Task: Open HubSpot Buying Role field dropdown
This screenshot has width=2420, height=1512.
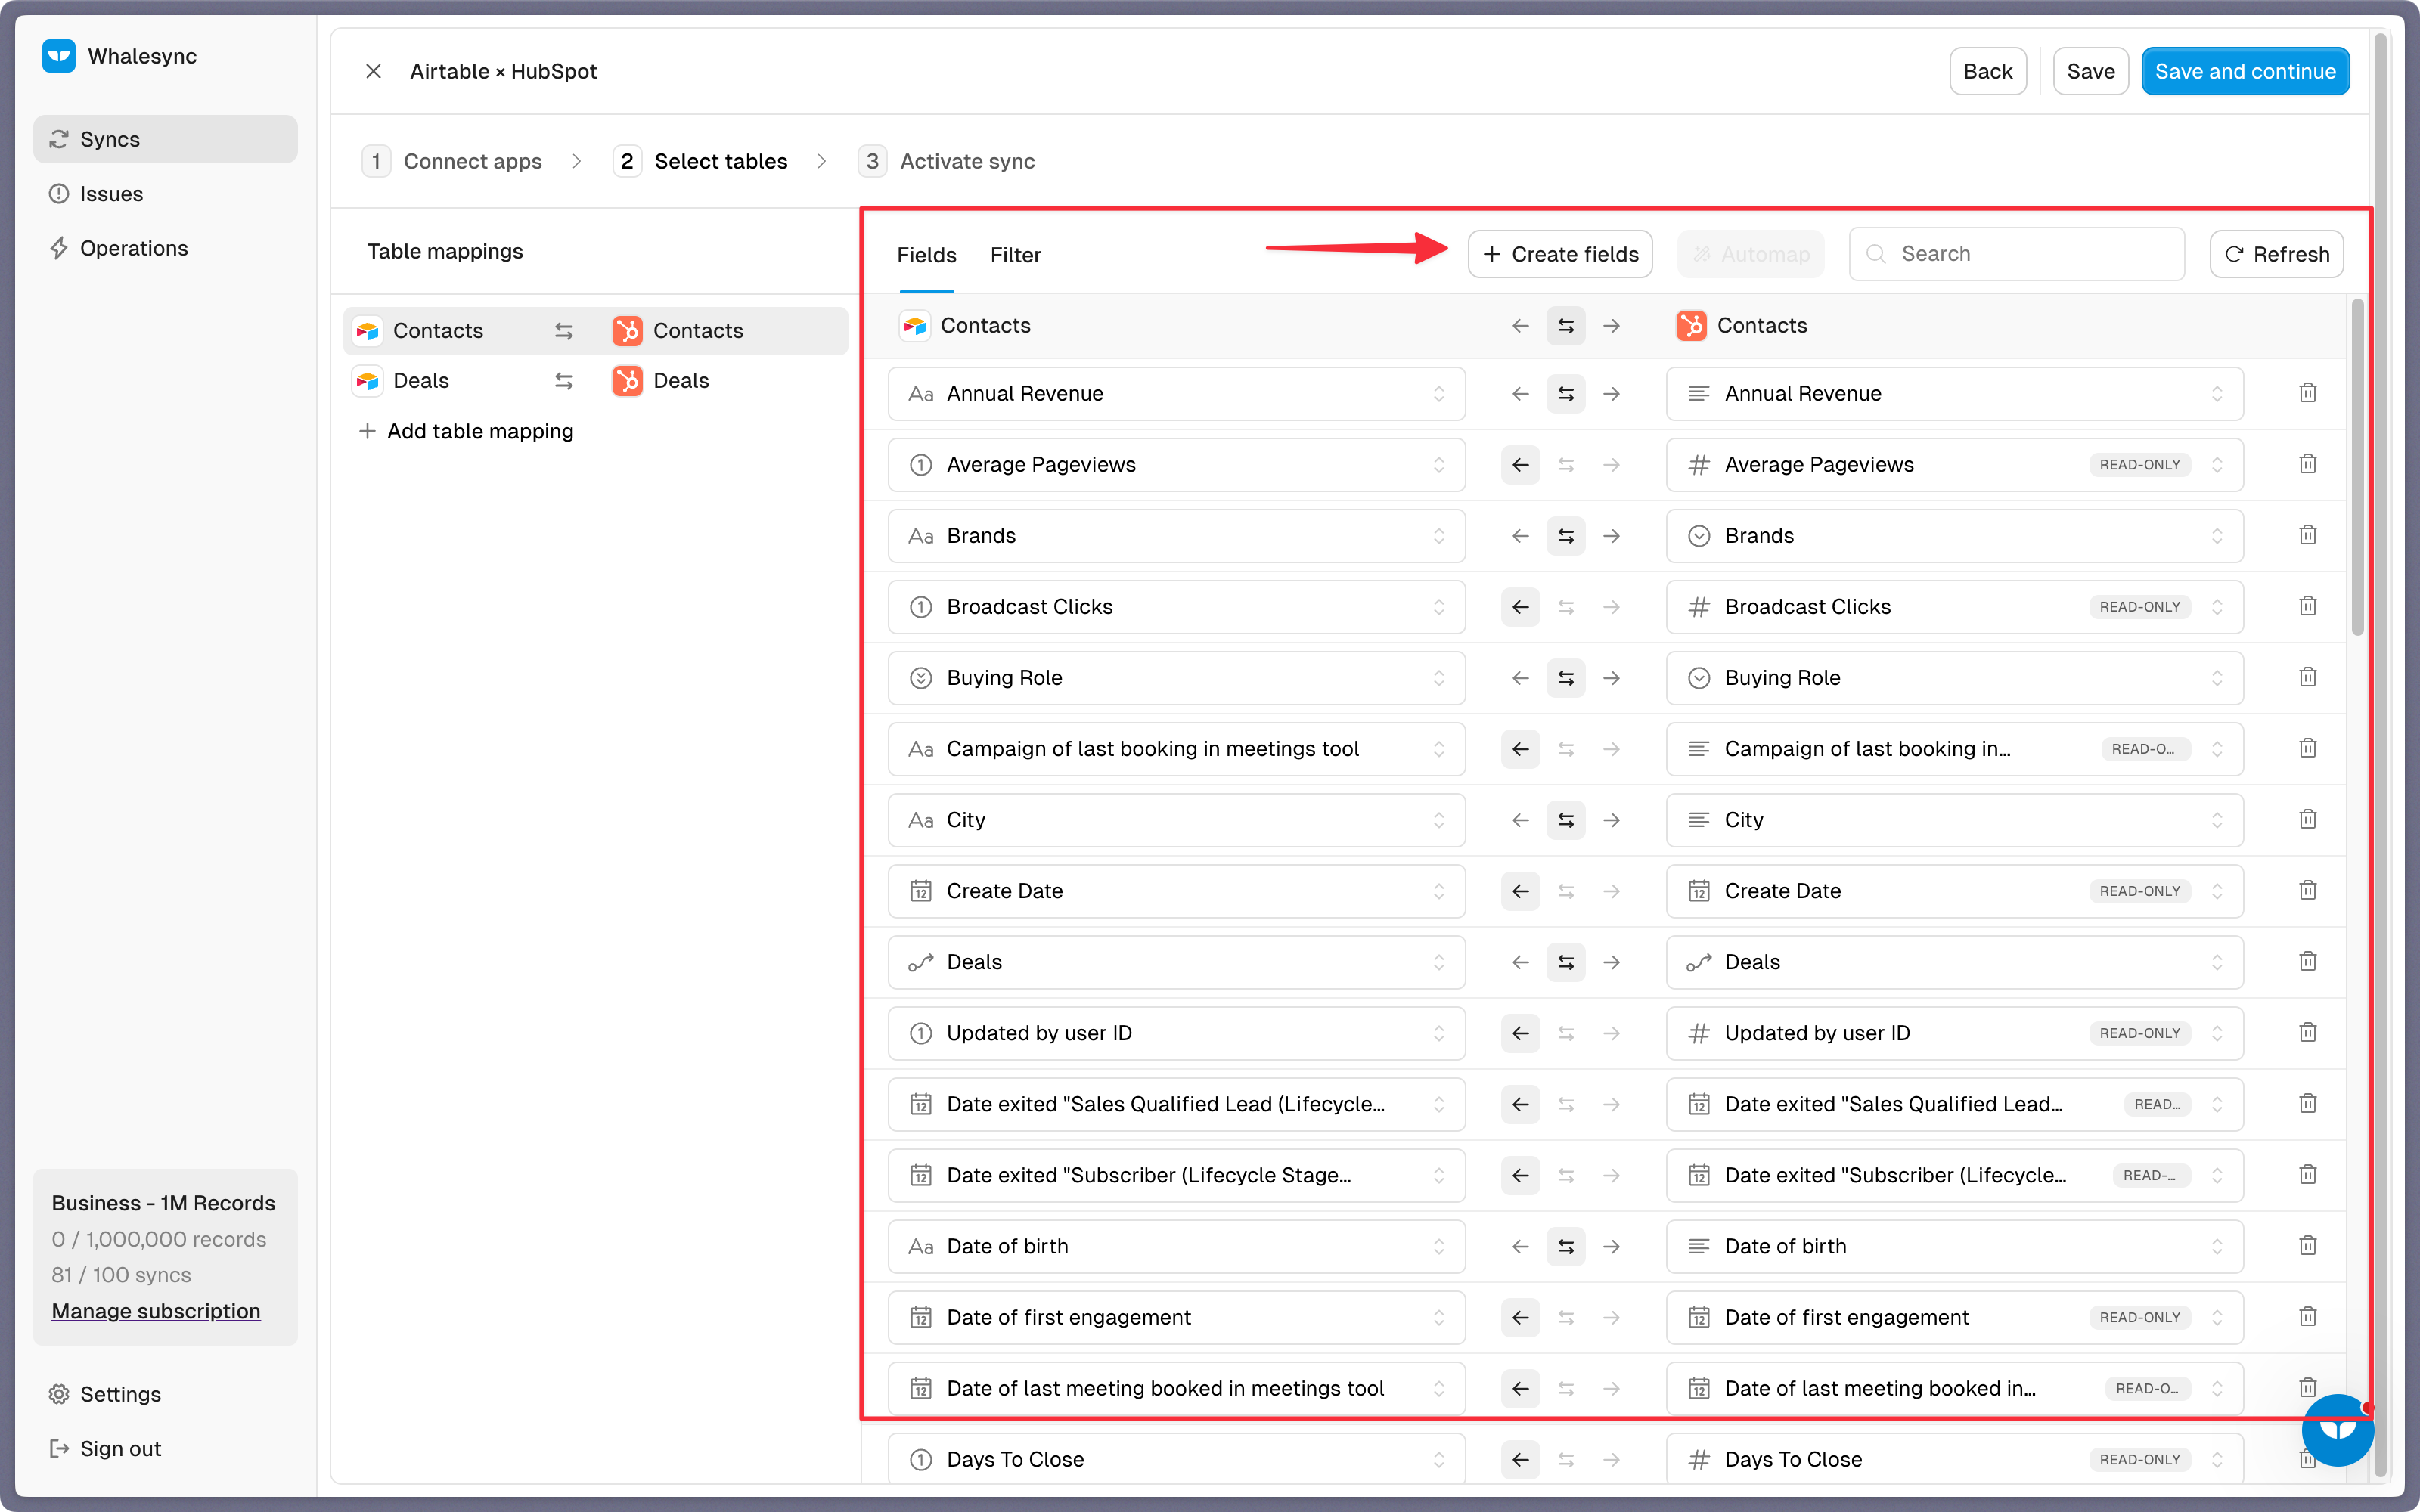Action: pos(1954,678)
